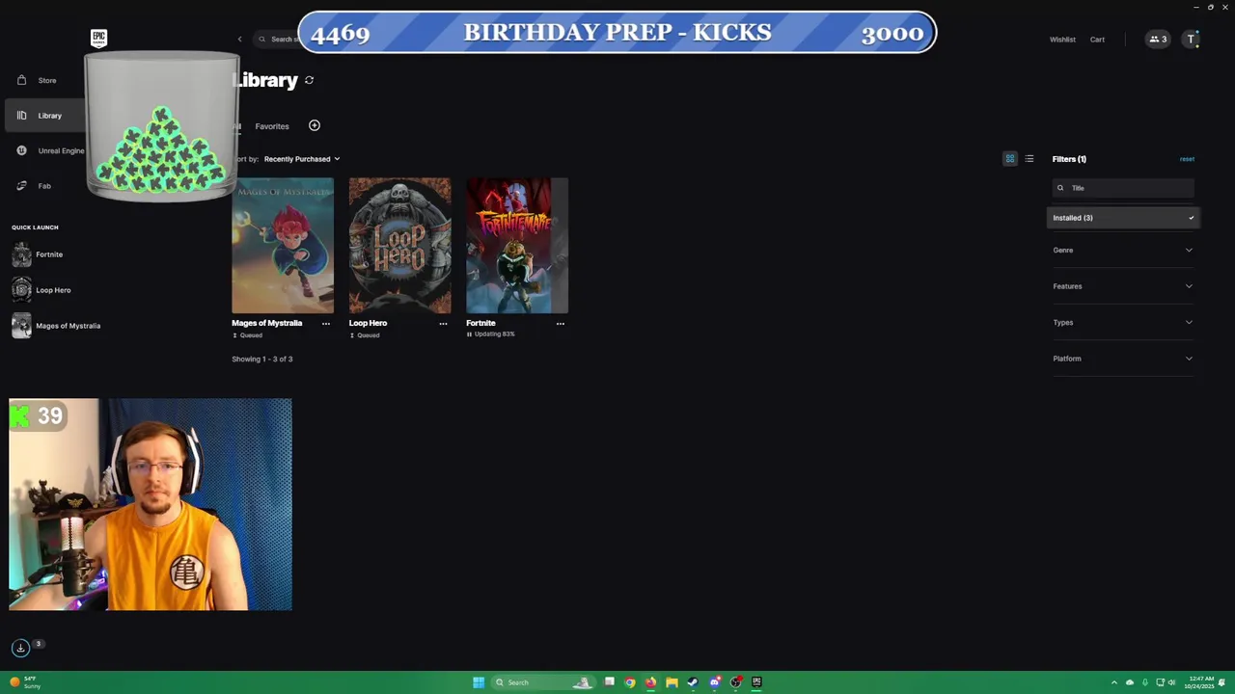
Task: Open Discord from the taskbar
Action: [x=714, y=682]
